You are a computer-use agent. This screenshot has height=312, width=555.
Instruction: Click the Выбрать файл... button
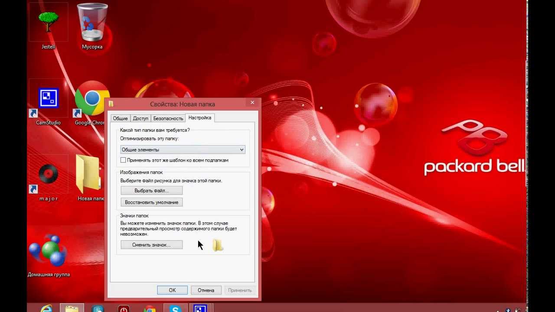tap(151, 191)
